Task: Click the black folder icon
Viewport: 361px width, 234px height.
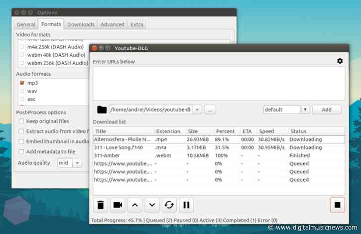Action: pyautogui.click(x=102, y=110)
